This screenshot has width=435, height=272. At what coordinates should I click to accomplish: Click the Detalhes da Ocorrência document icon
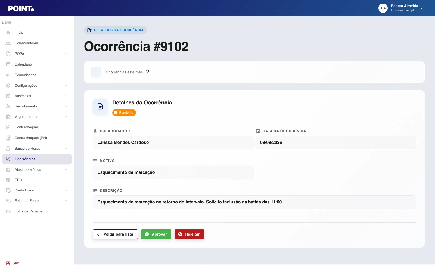[x=100, y=106]
